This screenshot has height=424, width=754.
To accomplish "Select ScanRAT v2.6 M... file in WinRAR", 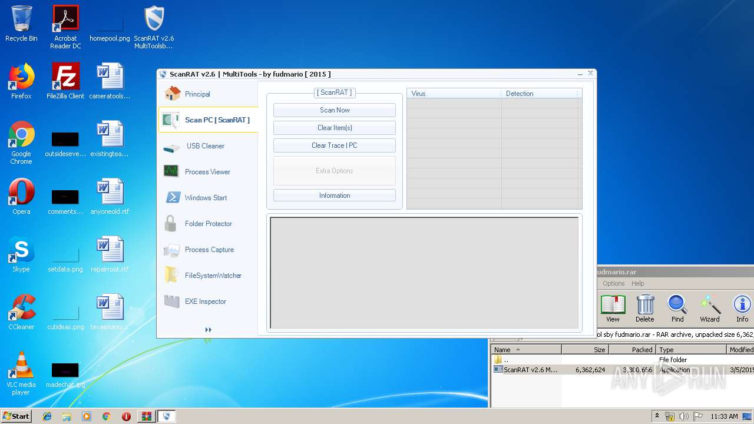I will tap(622, 369).
